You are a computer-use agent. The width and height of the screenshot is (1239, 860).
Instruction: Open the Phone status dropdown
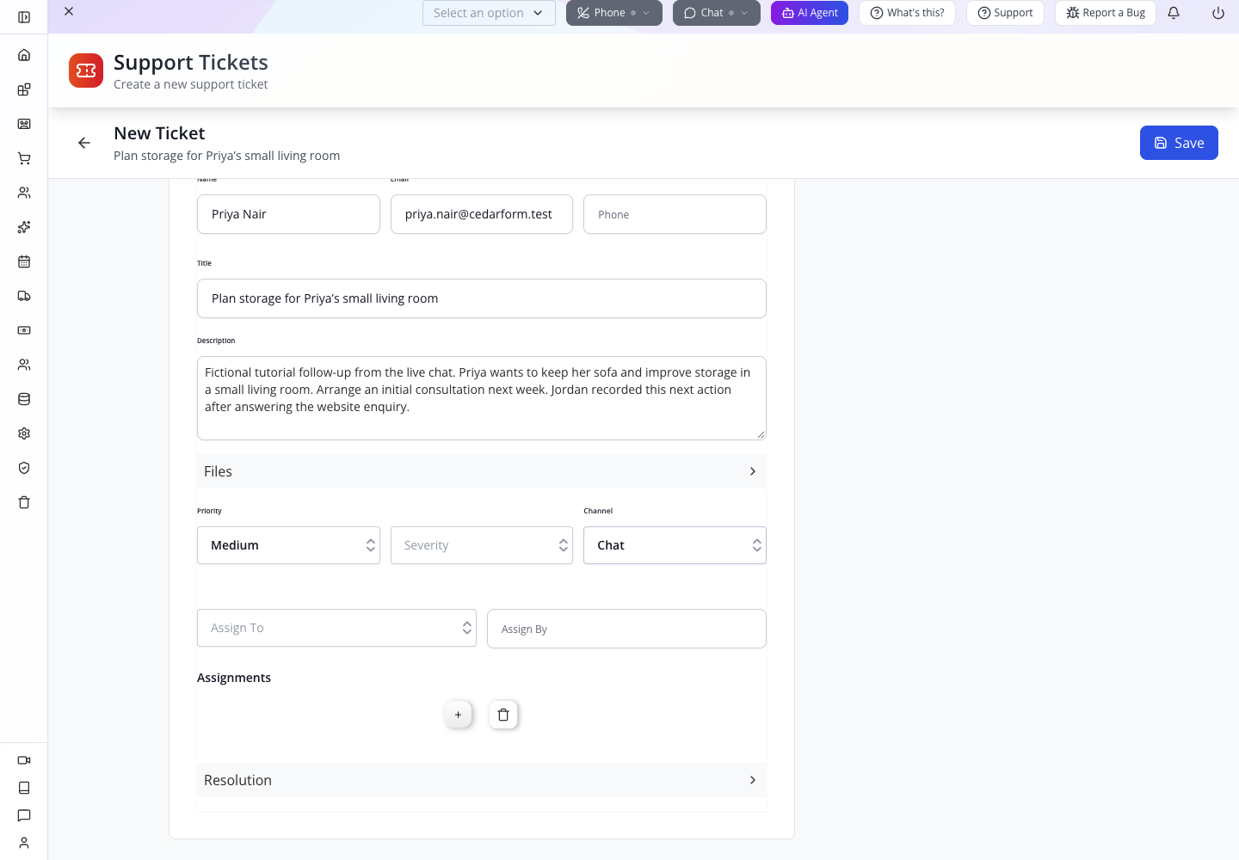point(614,13)
